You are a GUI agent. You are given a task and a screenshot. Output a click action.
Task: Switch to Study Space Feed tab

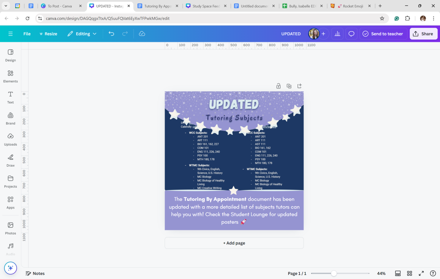[206, 6]
